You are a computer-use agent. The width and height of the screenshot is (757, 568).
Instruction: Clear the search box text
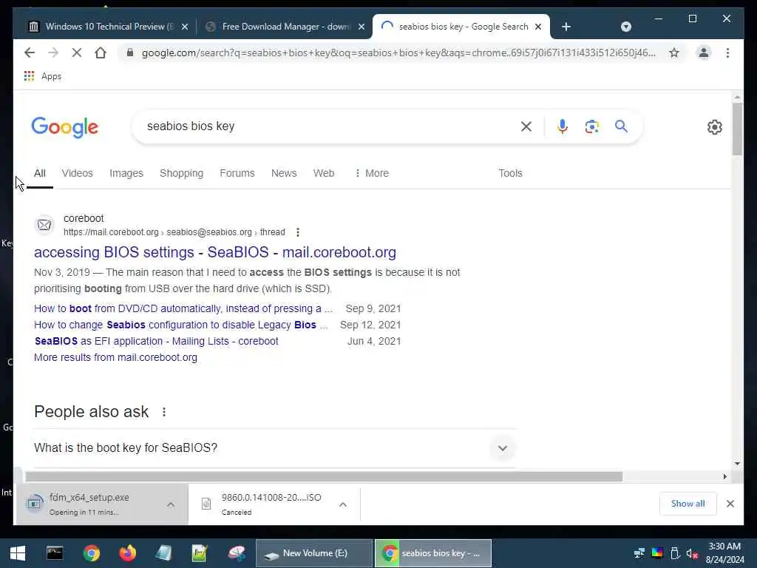[526, 126]
